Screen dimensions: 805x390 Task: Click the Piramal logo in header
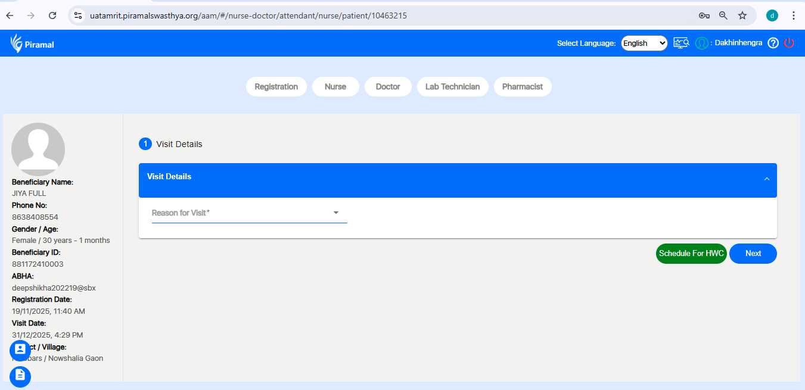click(32, 43)
